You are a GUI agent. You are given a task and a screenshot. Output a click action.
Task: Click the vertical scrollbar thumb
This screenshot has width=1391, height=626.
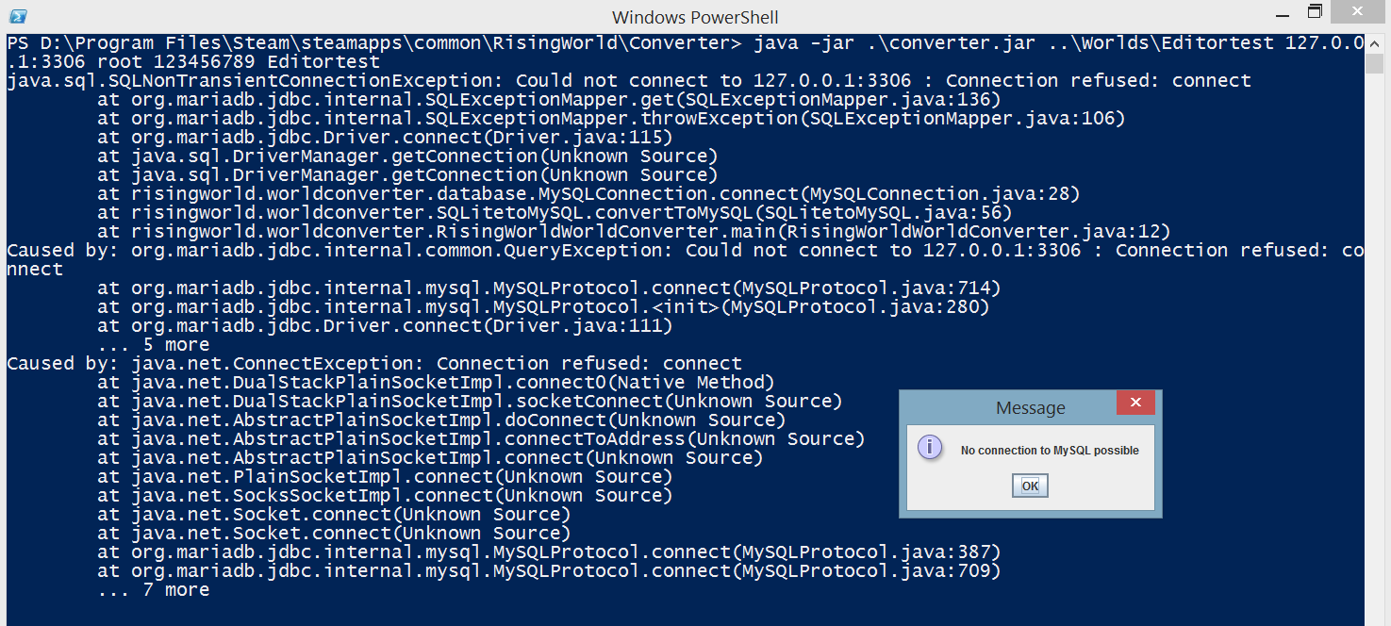point(1378,63)
